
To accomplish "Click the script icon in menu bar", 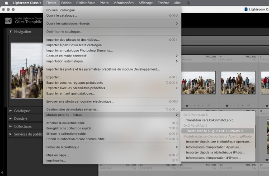I will [x=188, y=3].
